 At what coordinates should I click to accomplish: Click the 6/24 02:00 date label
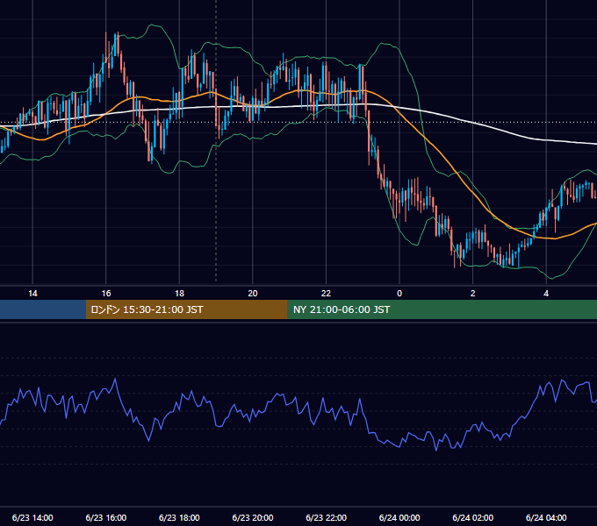[x=473, y=517]
